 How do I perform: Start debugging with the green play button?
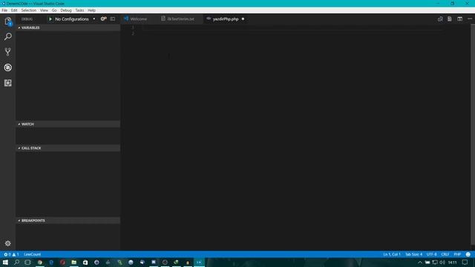[50, 19]
